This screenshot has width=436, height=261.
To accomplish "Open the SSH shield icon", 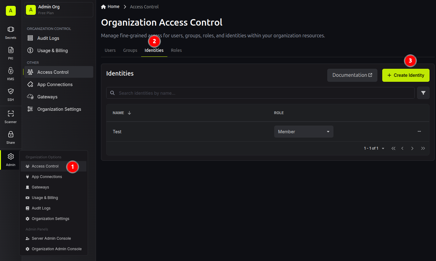I will tap(11, 91).
